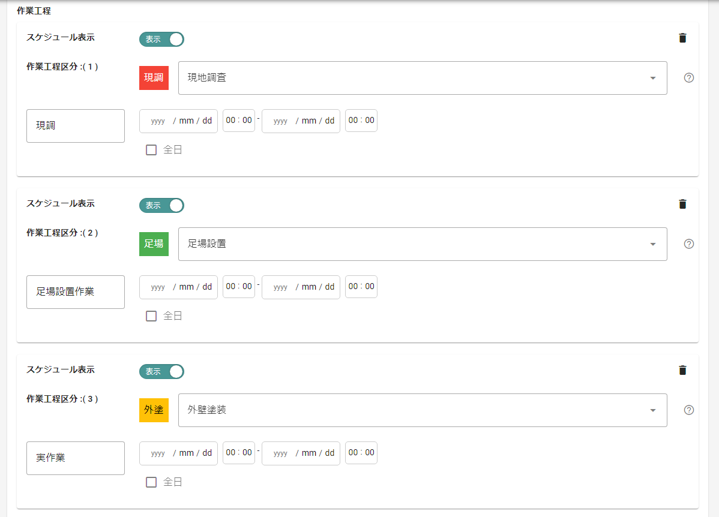Click the 実作業 name text field
The image size is (719, 517).
click(76, 458)
